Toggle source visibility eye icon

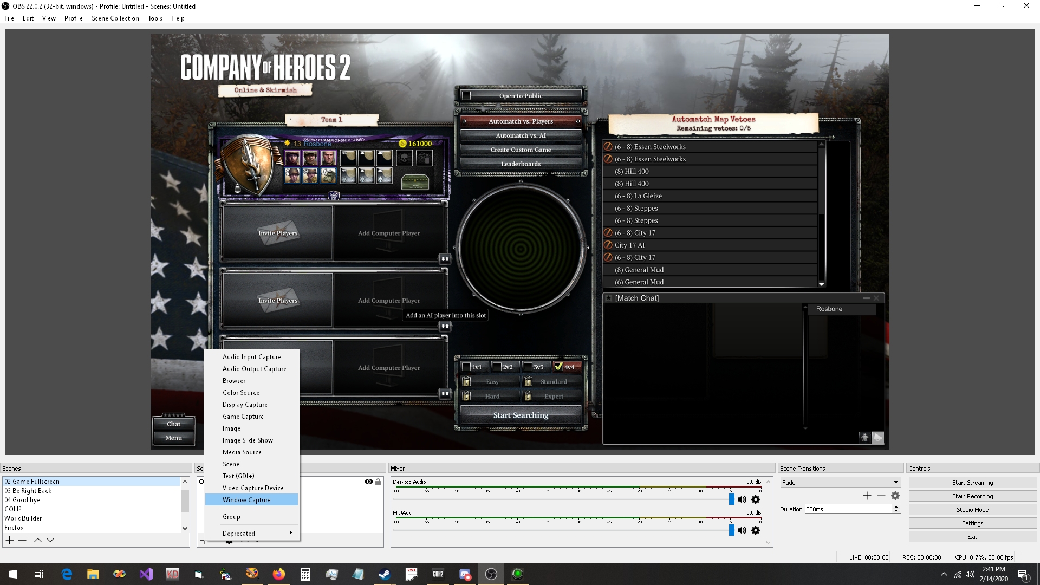tap(368, 482)
